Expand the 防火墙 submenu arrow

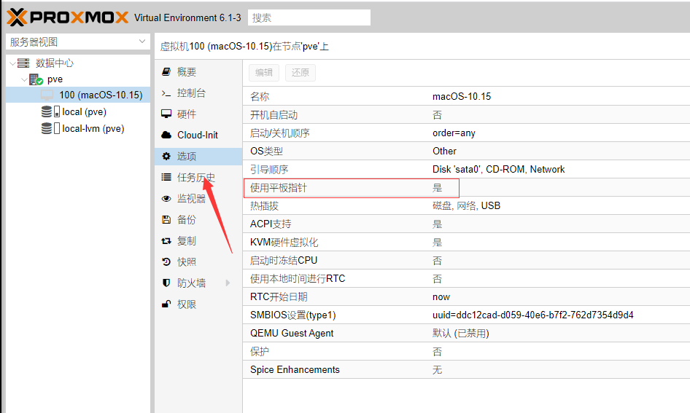[228, 283]
